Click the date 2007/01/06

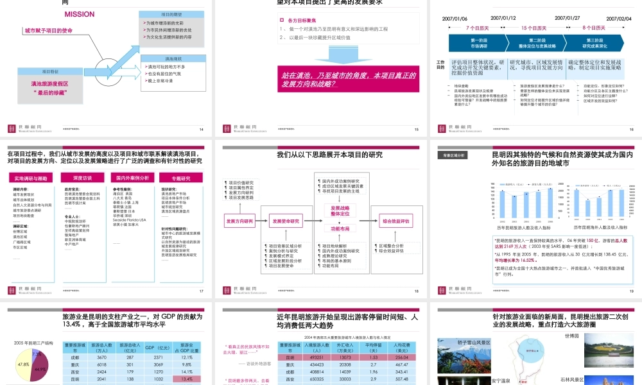[455, 19]
